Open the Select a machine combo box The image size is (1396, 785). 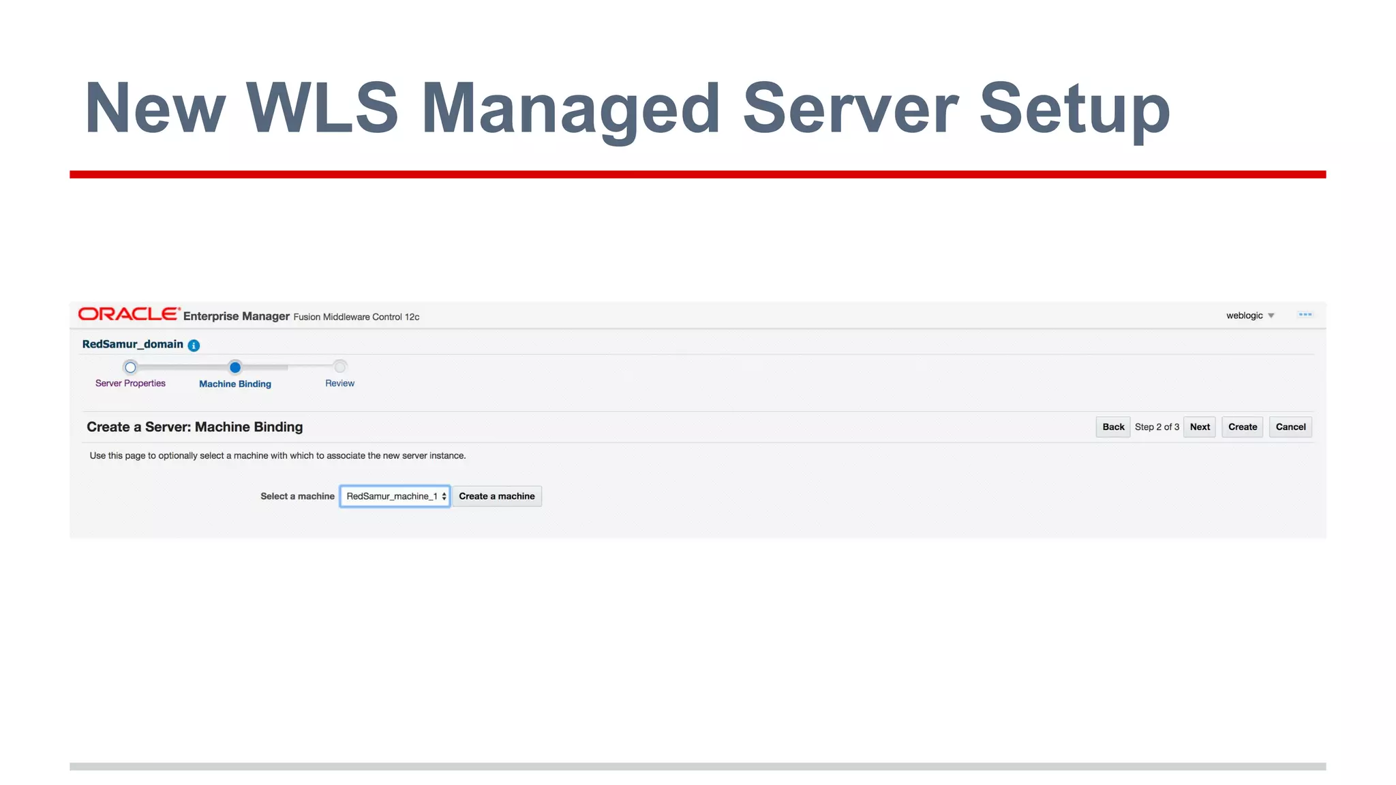tap(395, 496)
